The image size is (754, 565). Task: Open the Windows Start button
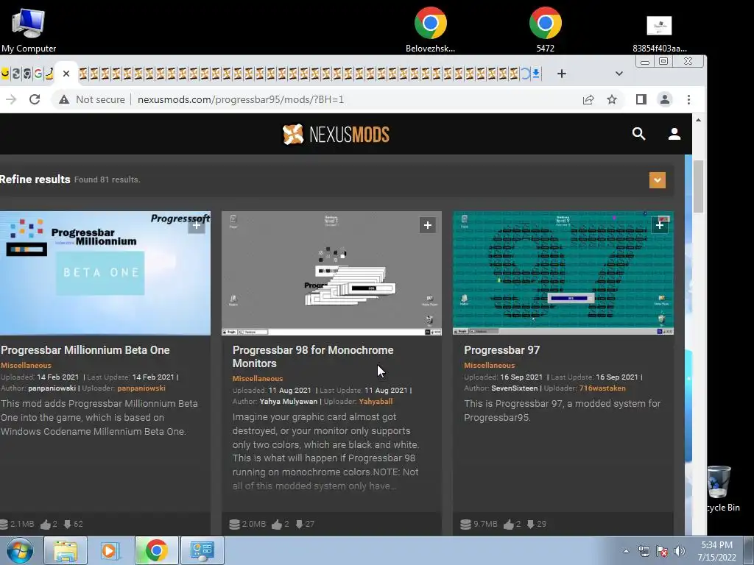[20, 550]
